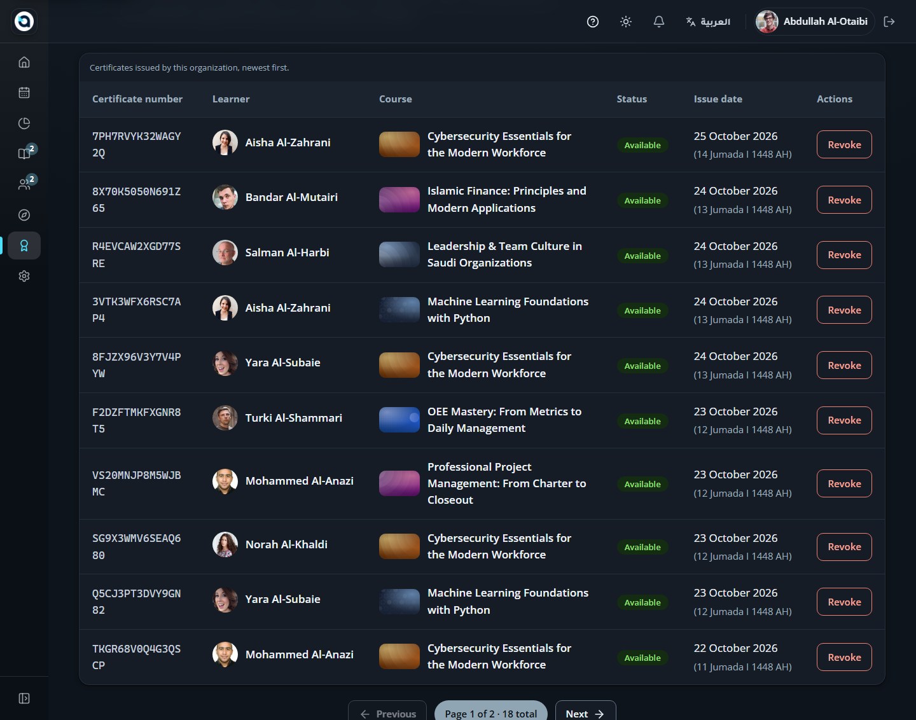The height and width of the screenshot is (720, 916).
Task: Revoke Salman Al-Harbi's certificate
Action: [844, 255]
